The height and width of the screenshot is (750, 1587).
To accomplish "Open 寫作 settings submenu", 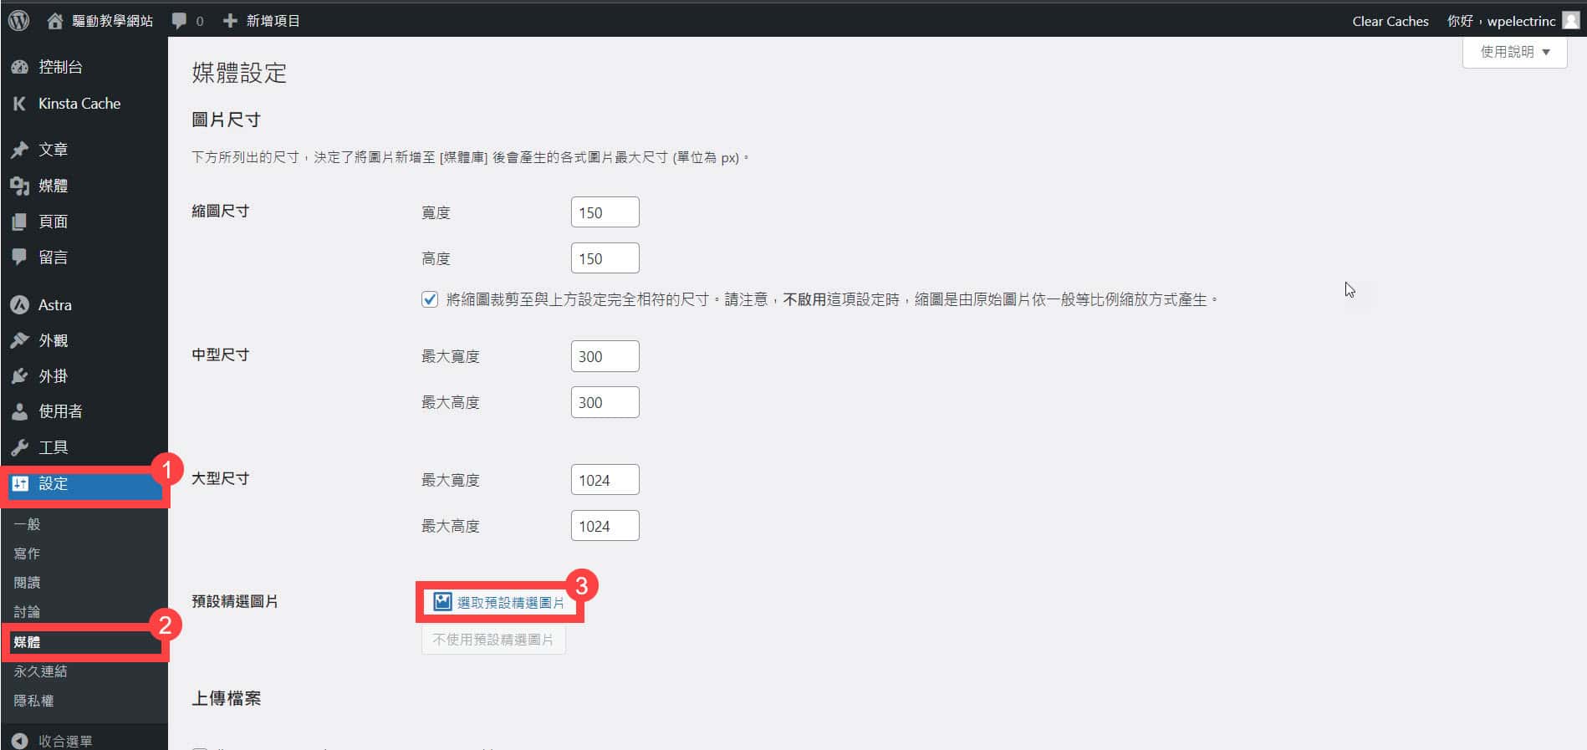I will point(27,554).
